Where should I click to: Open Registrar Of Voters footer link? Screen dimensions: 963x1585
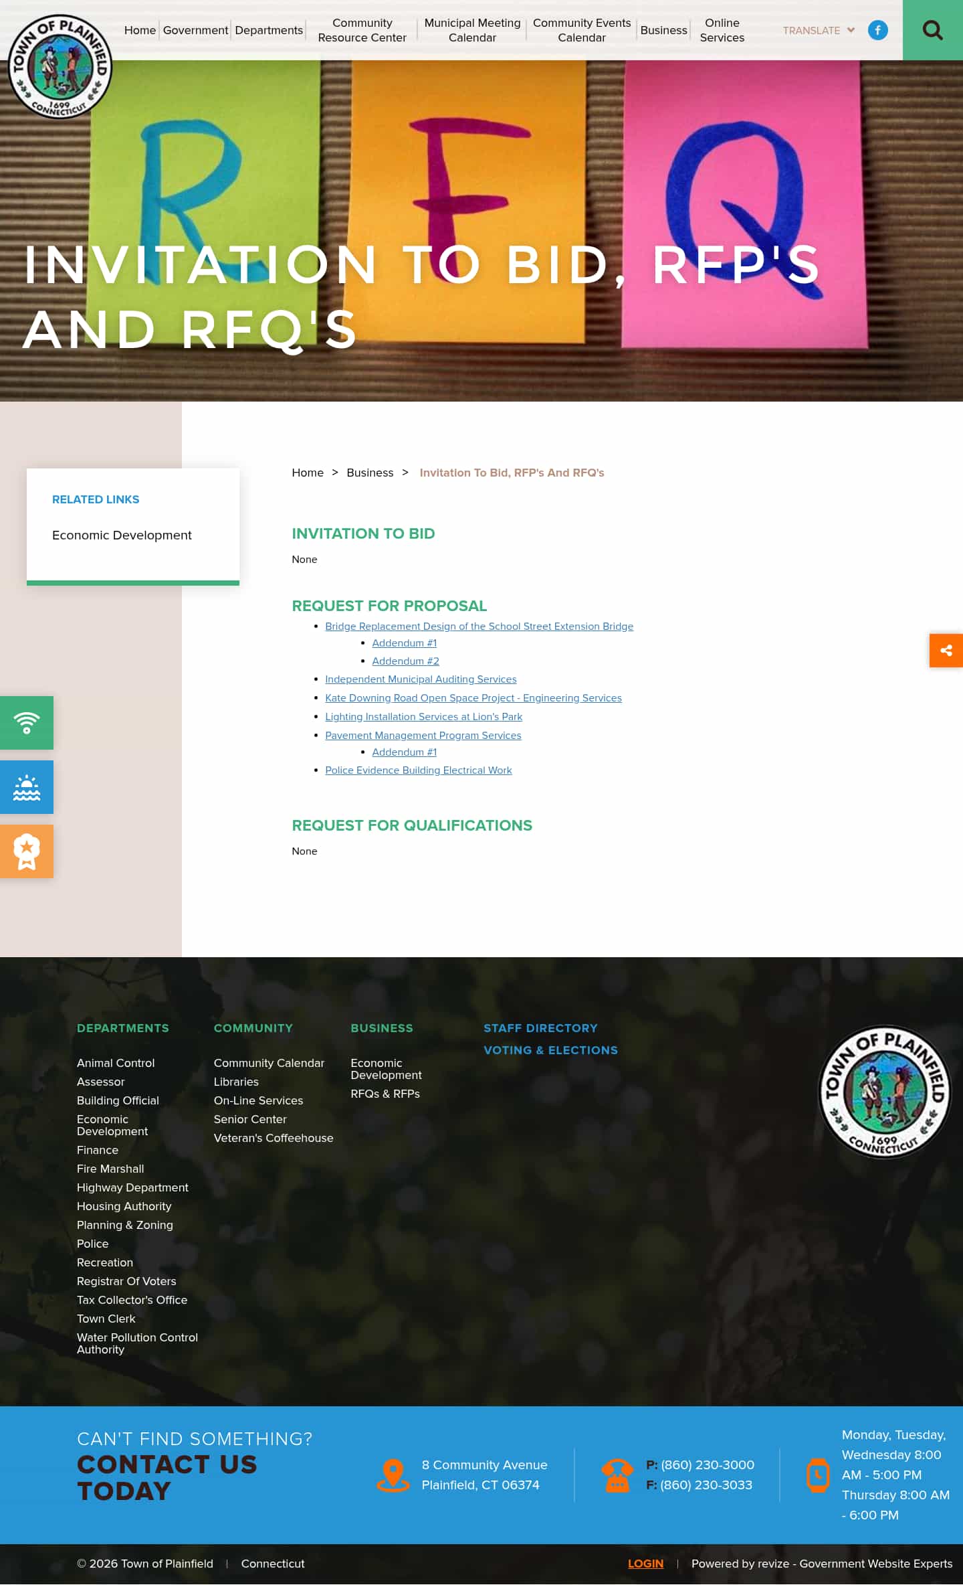coord(126,1281)
